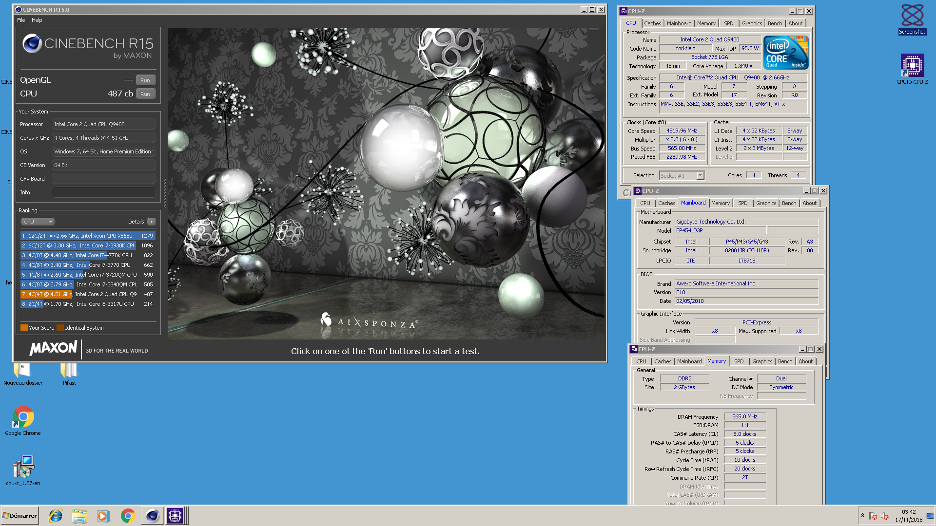Select ranking row Intel Core i7-3840QM

coord(88,284)
